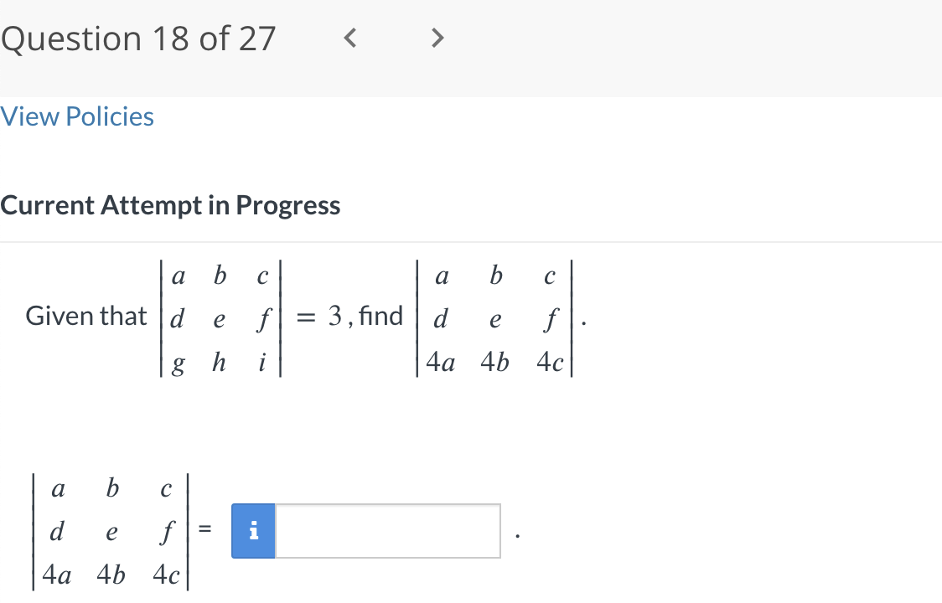Viewport: 942px width, 603px height.
Task: Select the blue info badge beside the answer box
Action: pyautogui.click(x=252, y=530)
